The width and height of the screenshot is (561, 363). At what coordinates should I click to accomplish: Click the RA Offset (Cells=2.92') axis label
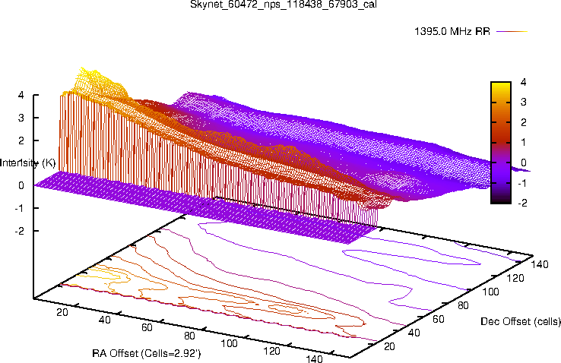point(147,354)
